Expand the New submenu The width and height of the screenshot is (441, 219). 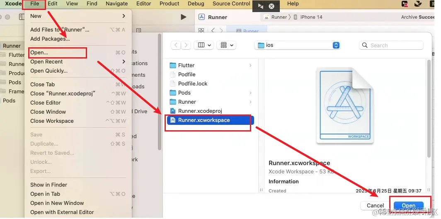pyautogui.click(x=78, y=16)
